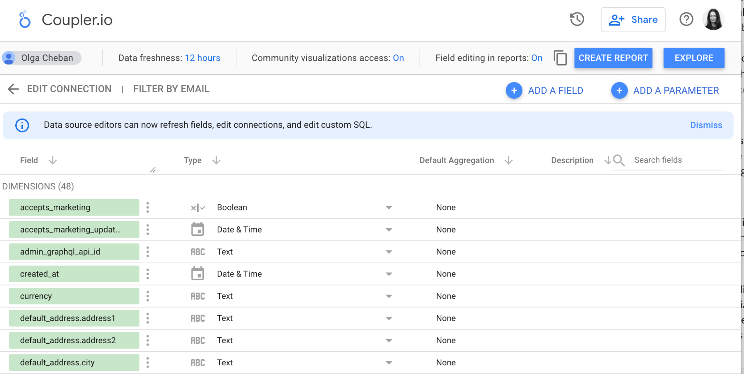Click the calendar icon beside created_at type

pyautogui.click(x=198, y=274)
